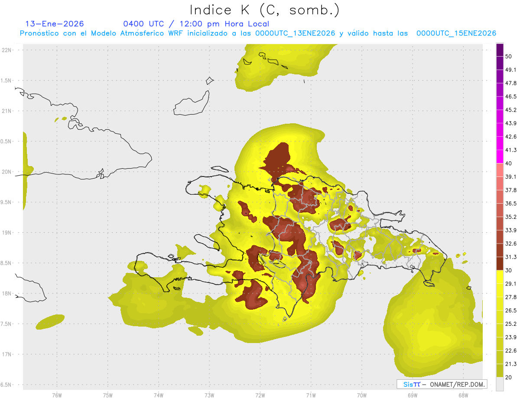Click the longitude label "72W"

coord(260,395)
